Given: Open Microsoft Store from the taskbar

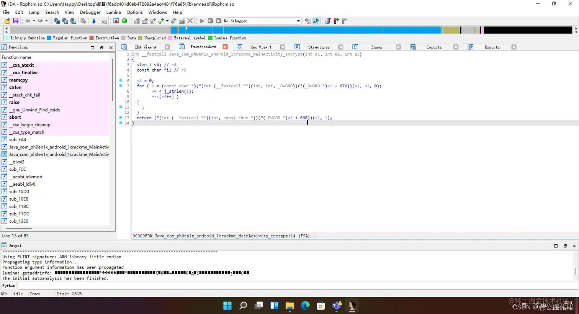Looking at the screenshot, I should 321,306.
